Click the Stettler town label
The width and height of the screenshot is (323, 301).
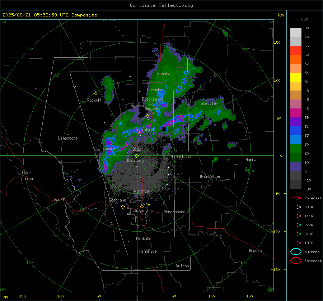point(209,103)
